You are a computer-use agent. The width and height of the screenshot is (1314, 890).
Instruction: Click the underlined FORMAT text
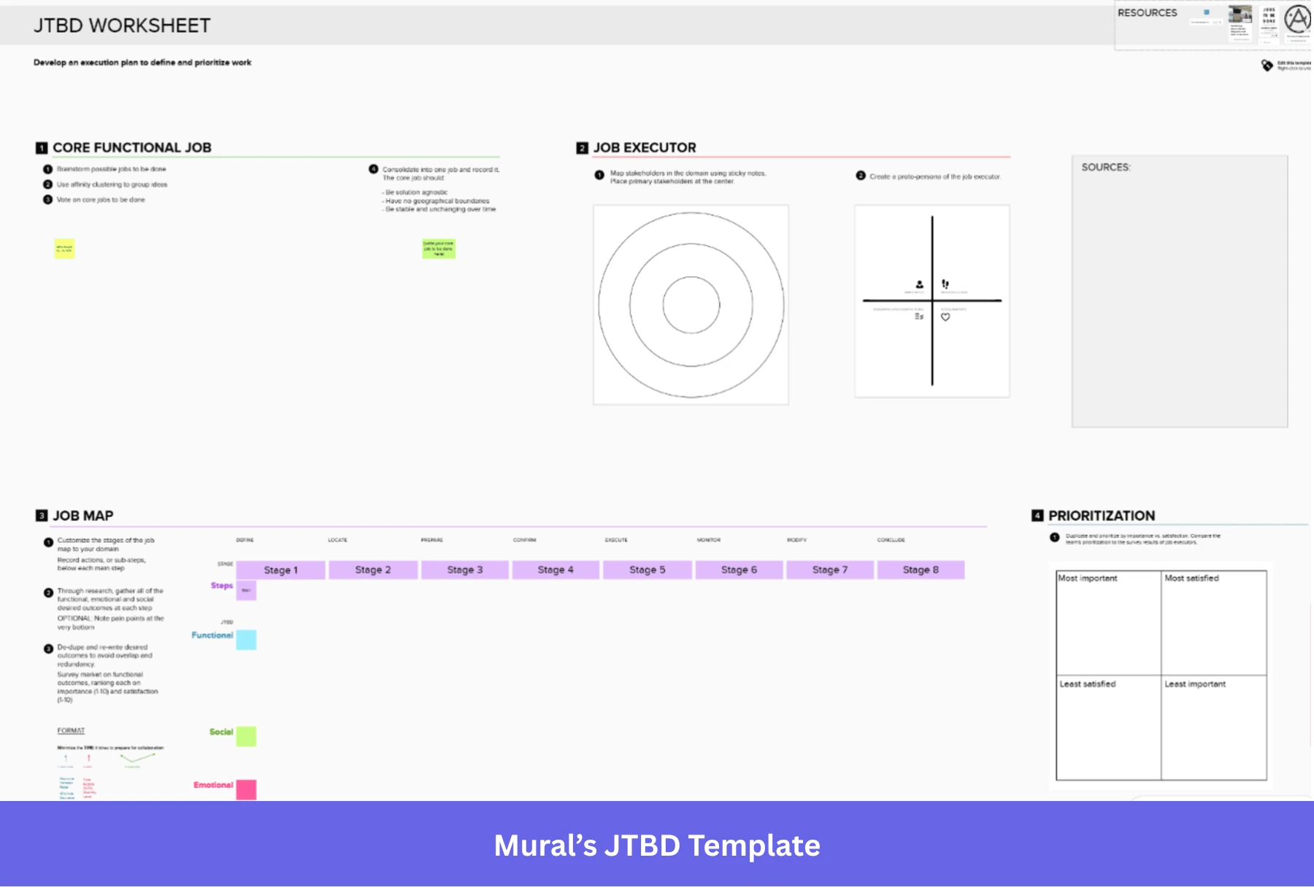tap(71, 731)
